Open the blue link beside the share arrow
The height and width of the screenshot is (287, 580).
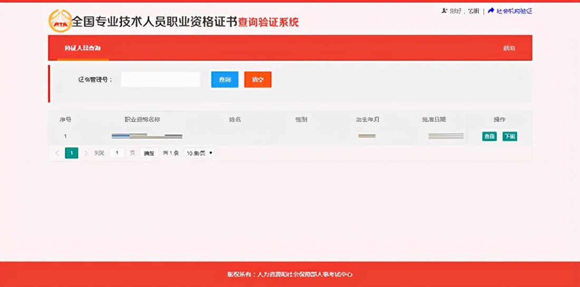[515, 11]
